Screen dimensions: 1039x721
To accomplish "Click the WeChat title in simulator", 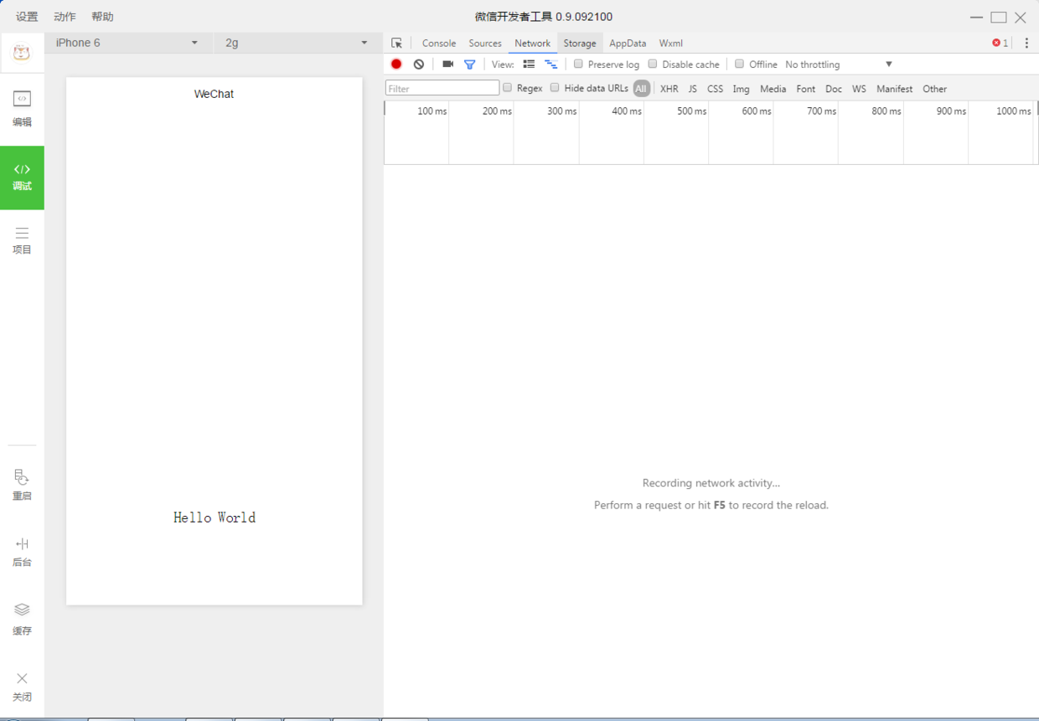I will click(214, 94).
